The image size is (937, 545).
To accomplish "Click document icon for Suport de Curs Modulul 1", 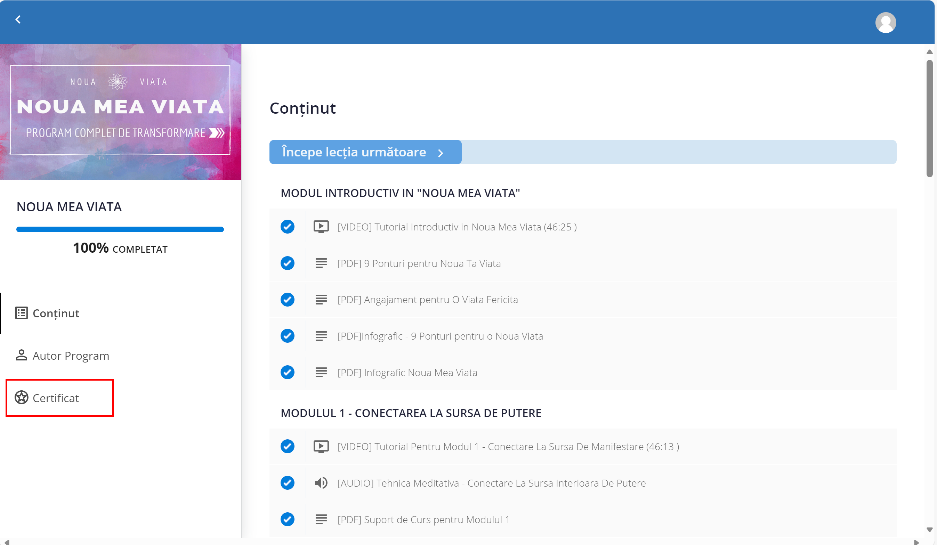I will click(x=321, y=519).
